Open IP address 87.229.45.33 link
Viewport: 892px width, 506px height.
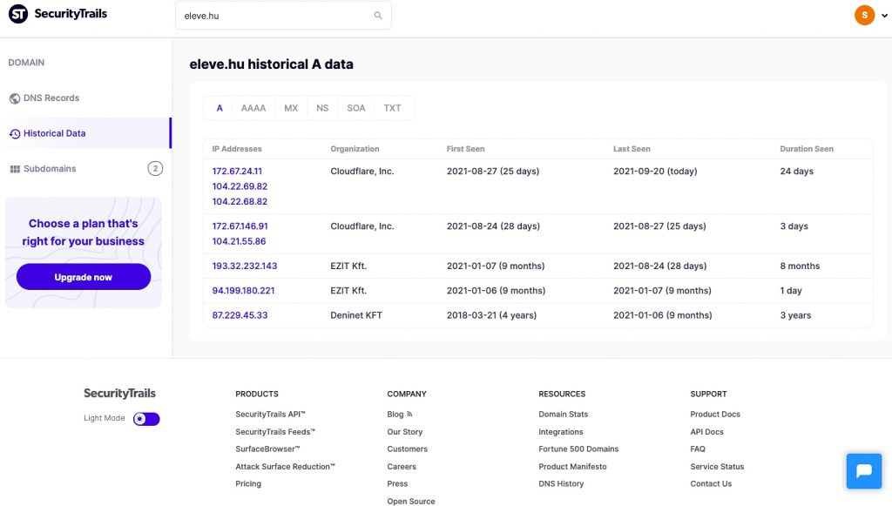240,315
